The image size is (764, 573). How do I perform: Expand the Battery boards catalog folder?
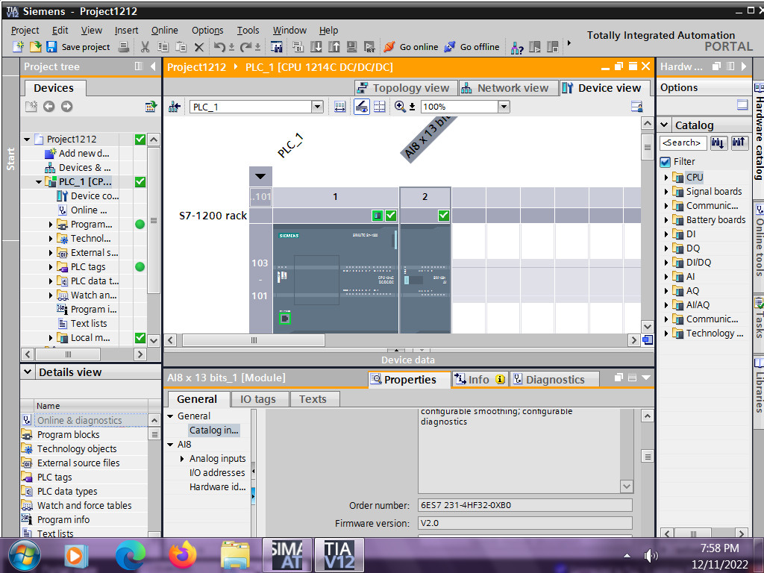(x=666, y=220)
